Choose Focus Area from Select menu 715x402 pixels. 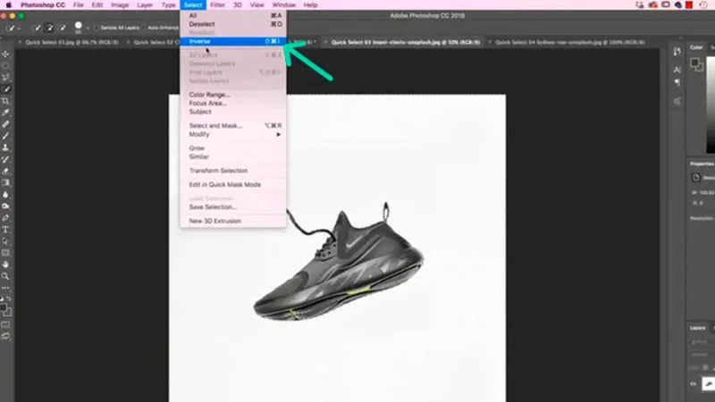[x=233, y=104]
